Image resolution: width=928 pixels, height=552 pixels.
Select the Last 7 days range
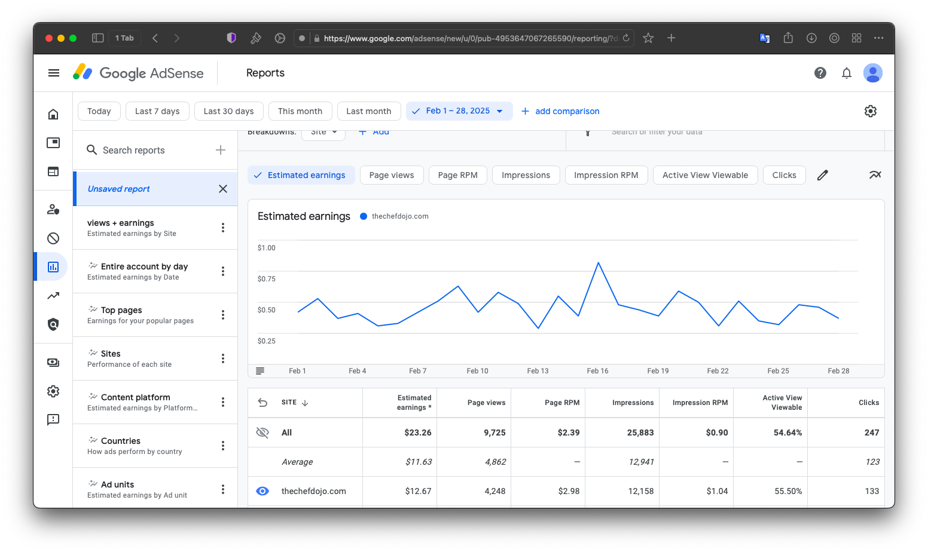(157, 111)
